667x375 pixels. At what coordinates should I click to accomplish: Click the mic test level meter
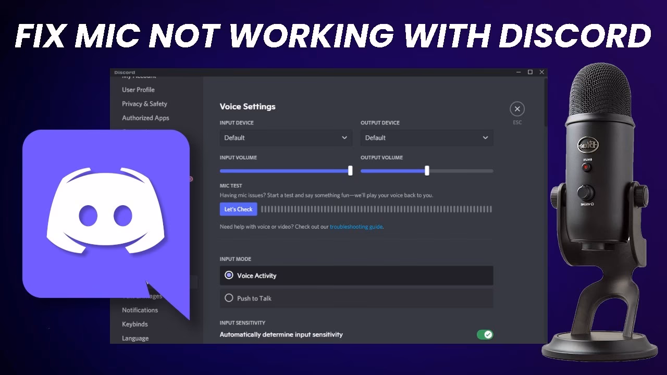pos(376,209)
